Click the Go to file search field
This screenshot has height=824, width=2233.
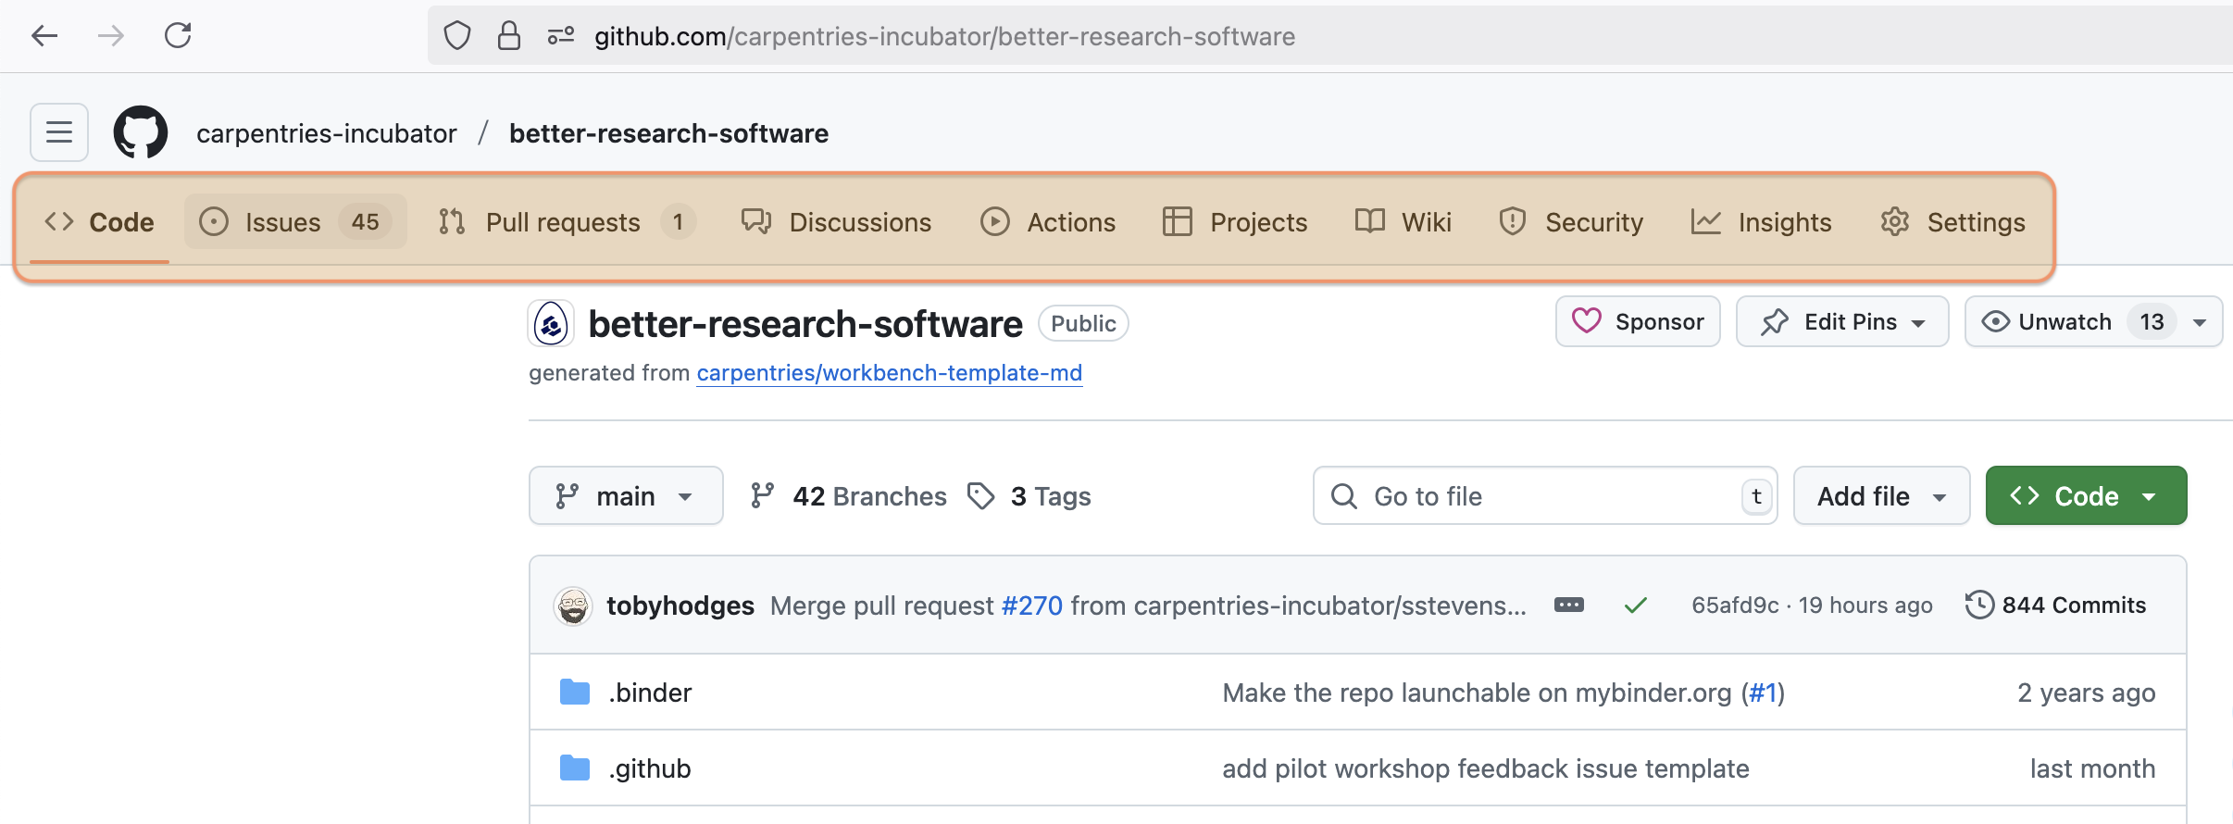(x=1537, y=496)
